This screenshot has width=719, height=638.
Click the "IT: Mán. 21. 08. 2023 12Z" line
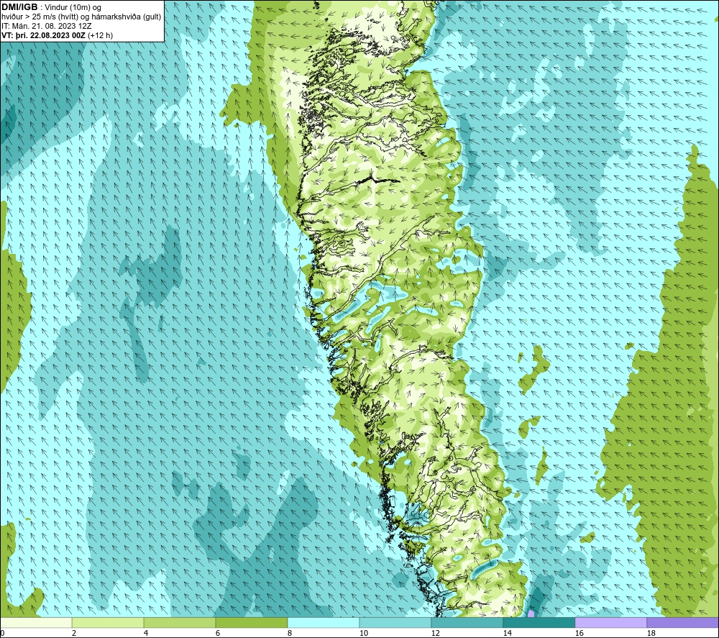46,26
